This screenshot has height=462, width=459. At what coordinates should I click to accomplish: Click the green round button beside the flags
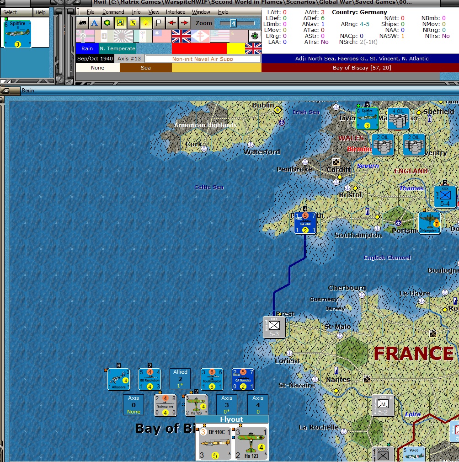tap(255, 36)
